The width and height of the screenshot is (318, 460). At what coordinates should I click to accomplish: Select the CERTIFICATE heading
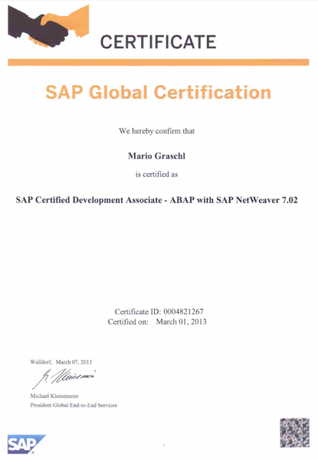click(x=159, y=41)
